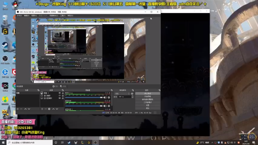
Task: Adjust the transition duration stepper arrows
Action: tap(133, 97)
